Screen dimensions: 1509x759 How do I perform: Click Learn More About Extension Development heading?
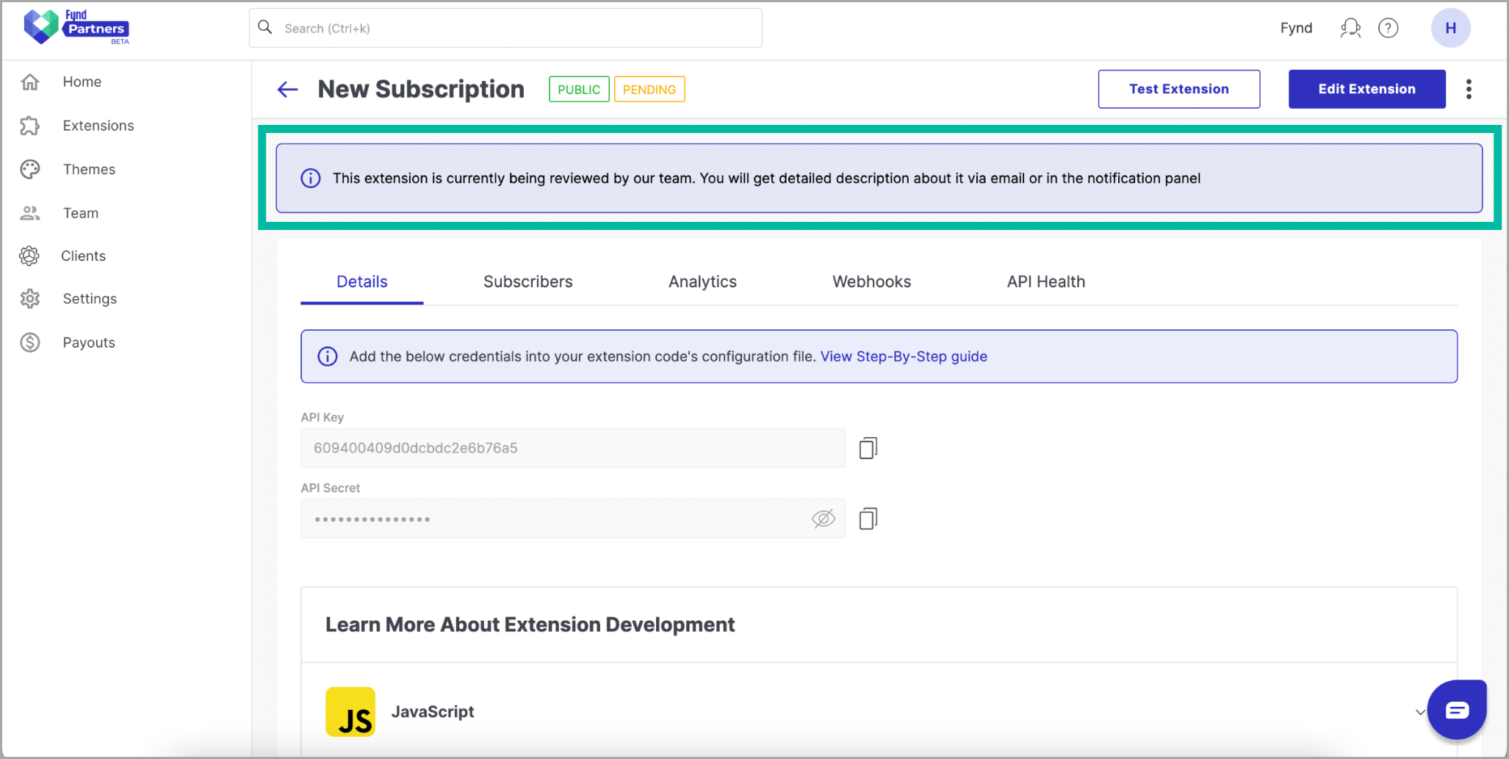point(530,625)
